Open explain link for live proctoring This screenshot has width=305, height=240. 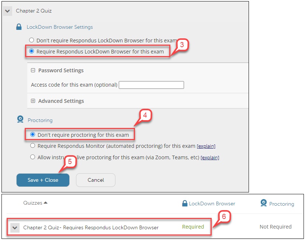(x=210, y=157)
